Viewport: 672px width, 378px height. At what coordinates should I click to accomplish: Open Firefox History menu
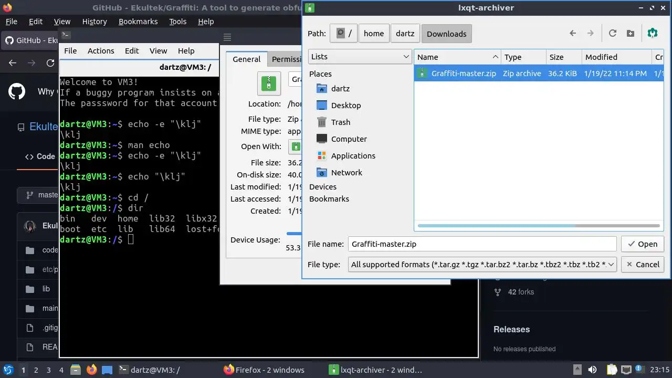(94, 22)
